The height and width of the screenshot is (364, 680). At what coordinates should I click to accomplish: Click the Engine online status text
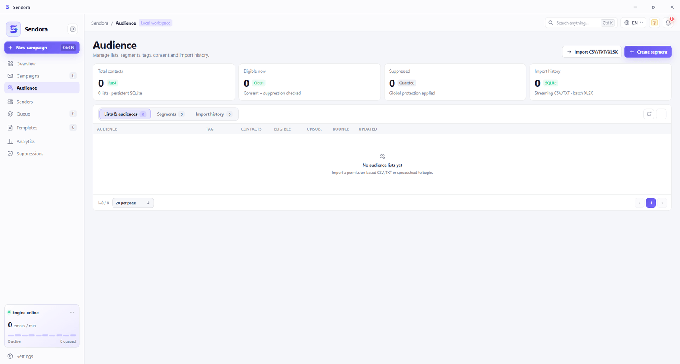[25, 313]
